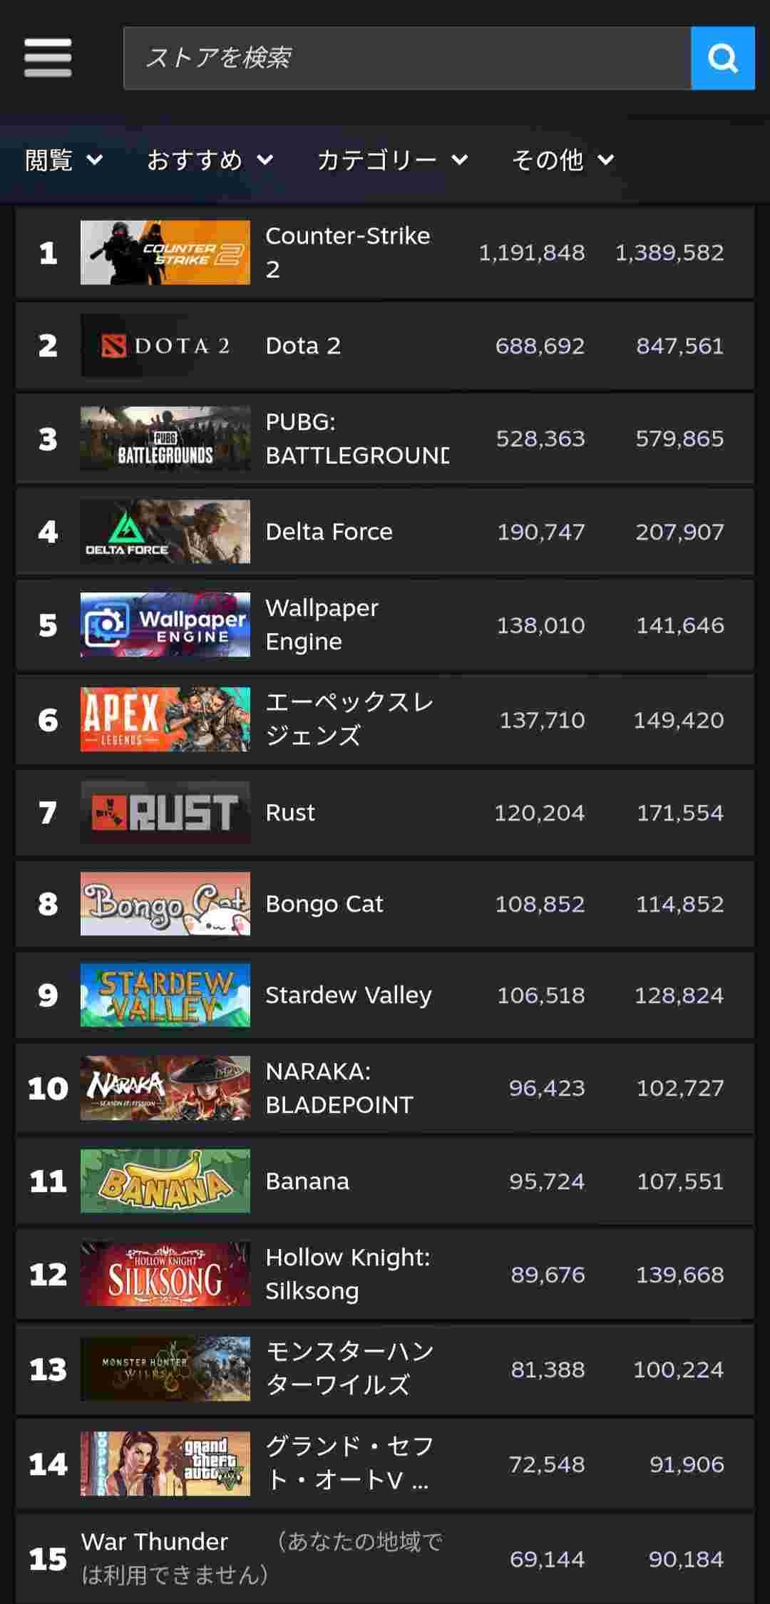
Task: Click the blue search magnifier button
Action: tap(722, 58)
